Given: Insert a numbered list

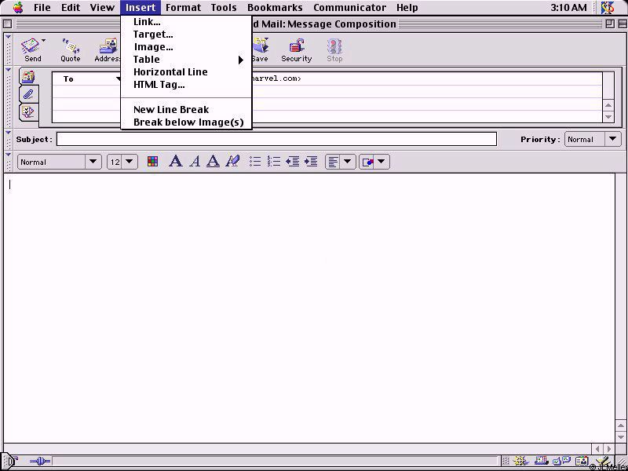Looking at the screenshot, I should [x=274, y=162].
